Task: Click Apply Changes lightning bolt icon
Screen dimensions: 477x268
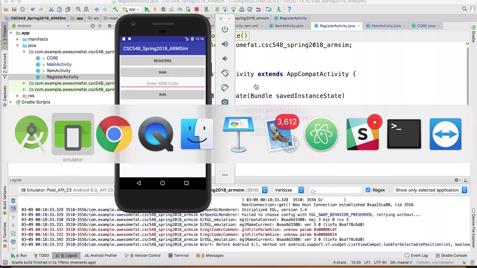Action: pyautogui.click(x=155, y=9)
